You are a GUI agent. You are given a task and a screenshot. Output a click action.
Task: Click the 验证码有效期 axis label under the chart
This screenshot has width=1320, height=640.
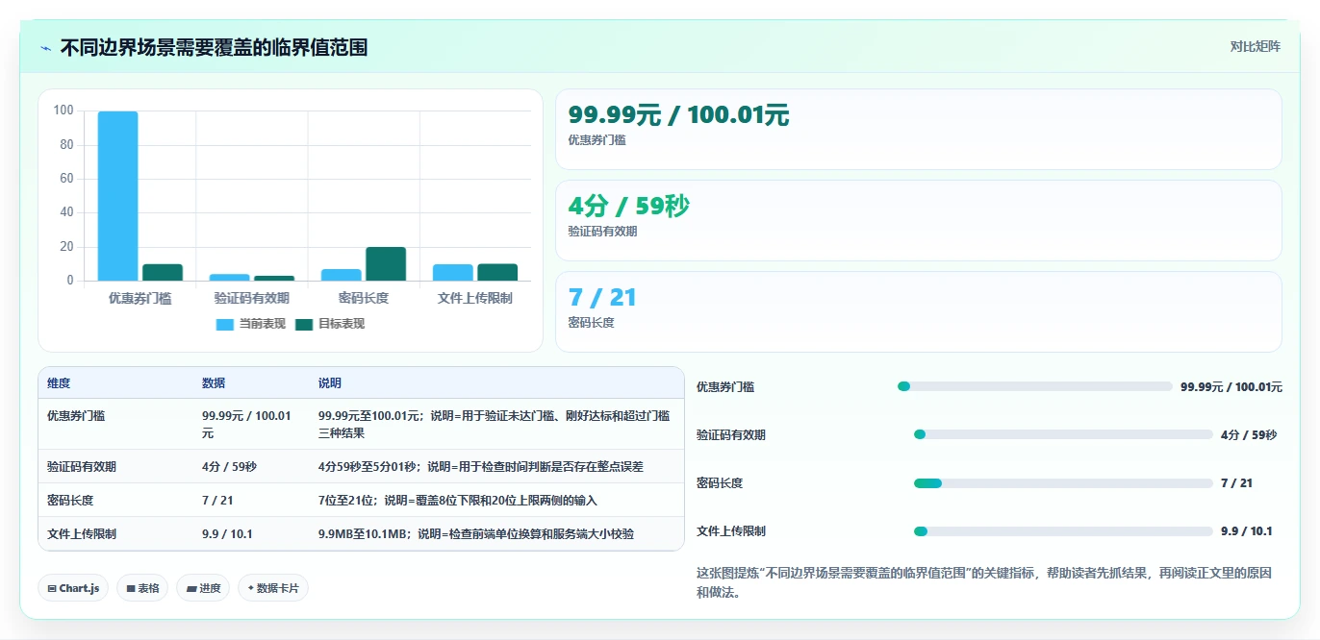coord(252,298)
